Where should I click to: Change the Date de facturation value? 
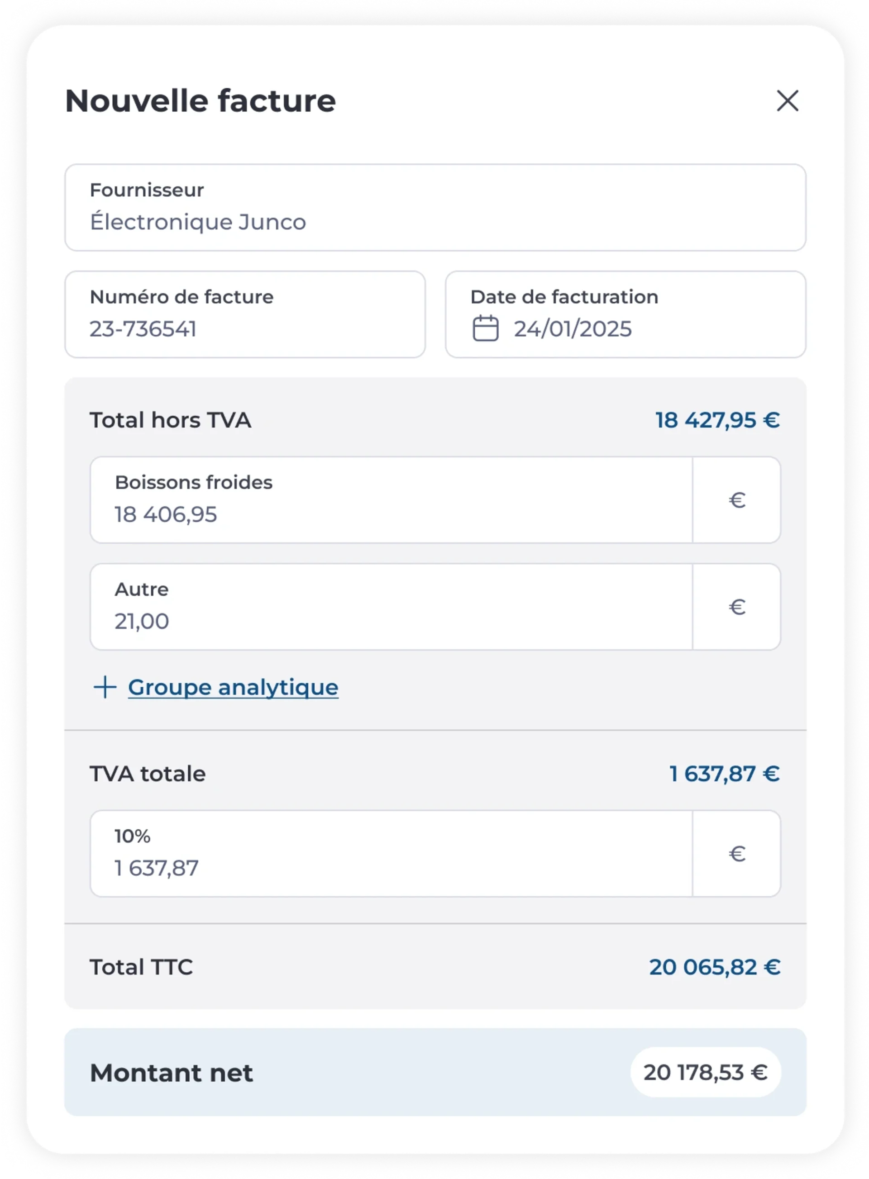pos(625,314)
